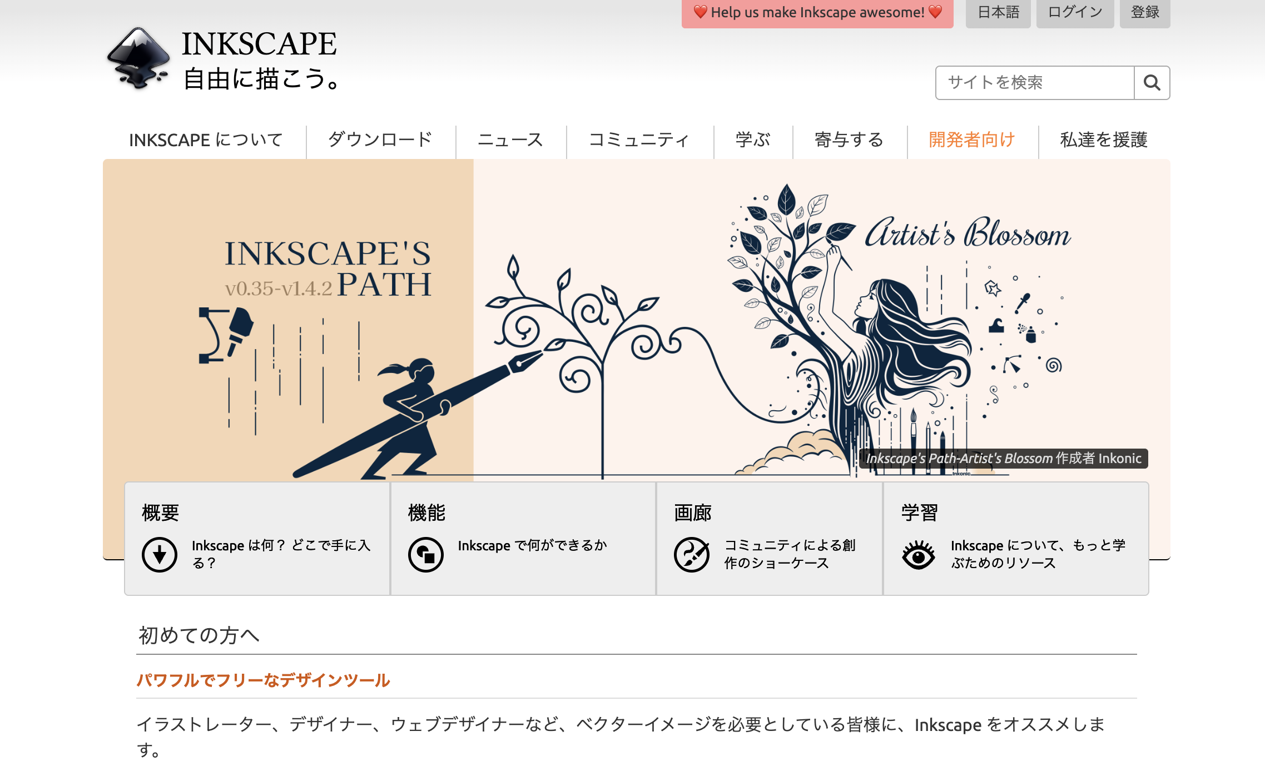Open the コミュニティ menu
1265x776 pixels.
point(640,140)
